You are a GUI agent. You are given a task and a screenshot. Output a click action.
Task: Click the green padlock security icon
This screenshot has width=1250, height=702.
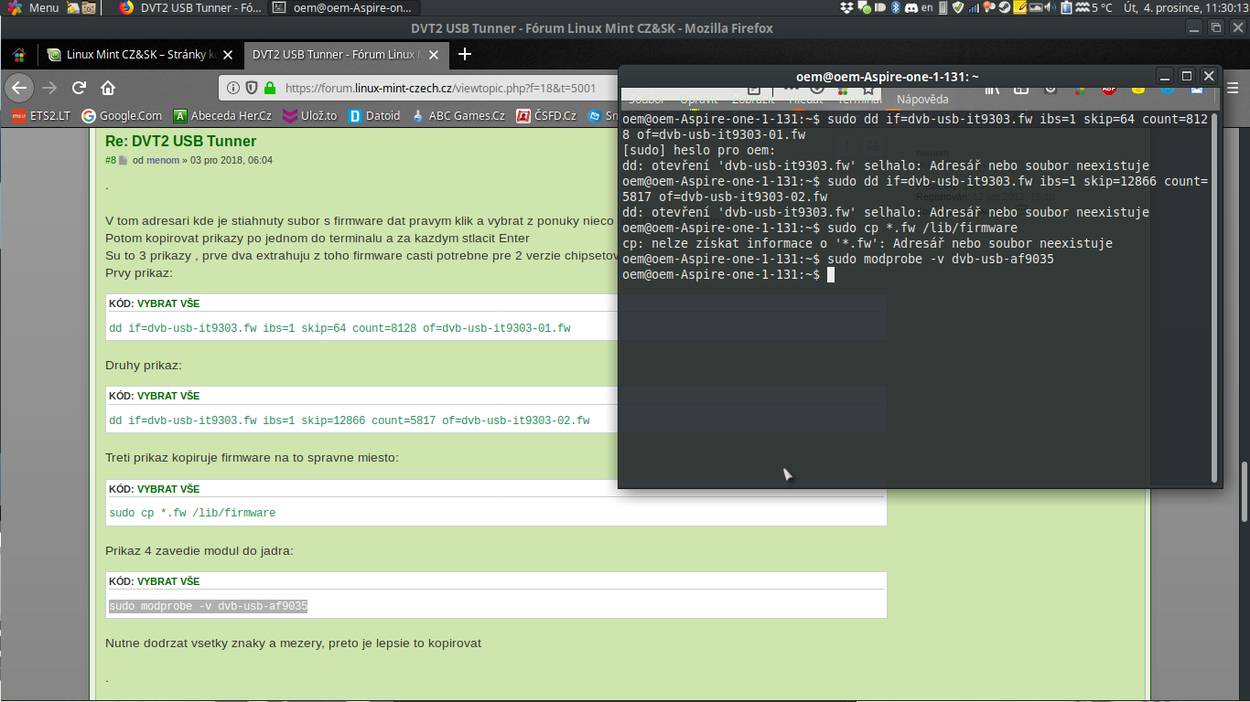click(x=269, y=89)
